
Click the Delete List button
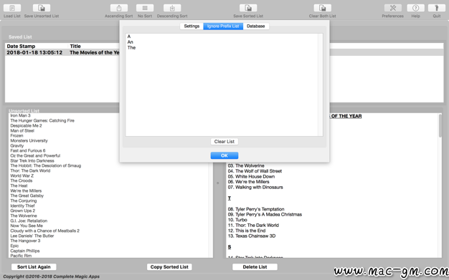click(x=255, y=267)
